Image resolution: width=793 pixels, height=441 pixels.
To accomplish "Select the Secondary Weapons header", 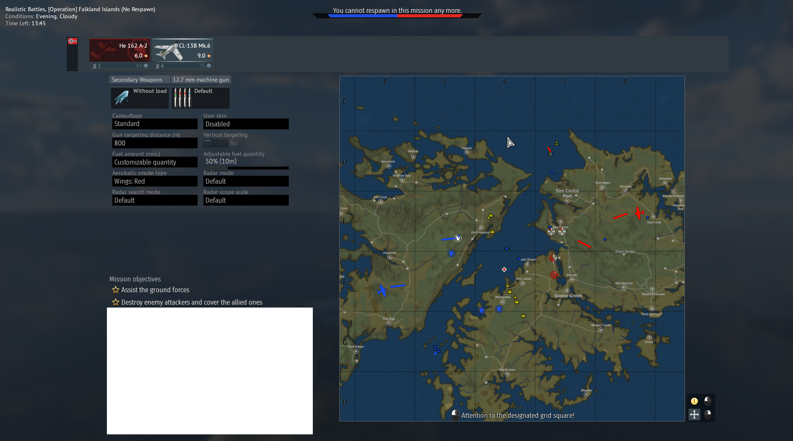I will tap(140, 80).
